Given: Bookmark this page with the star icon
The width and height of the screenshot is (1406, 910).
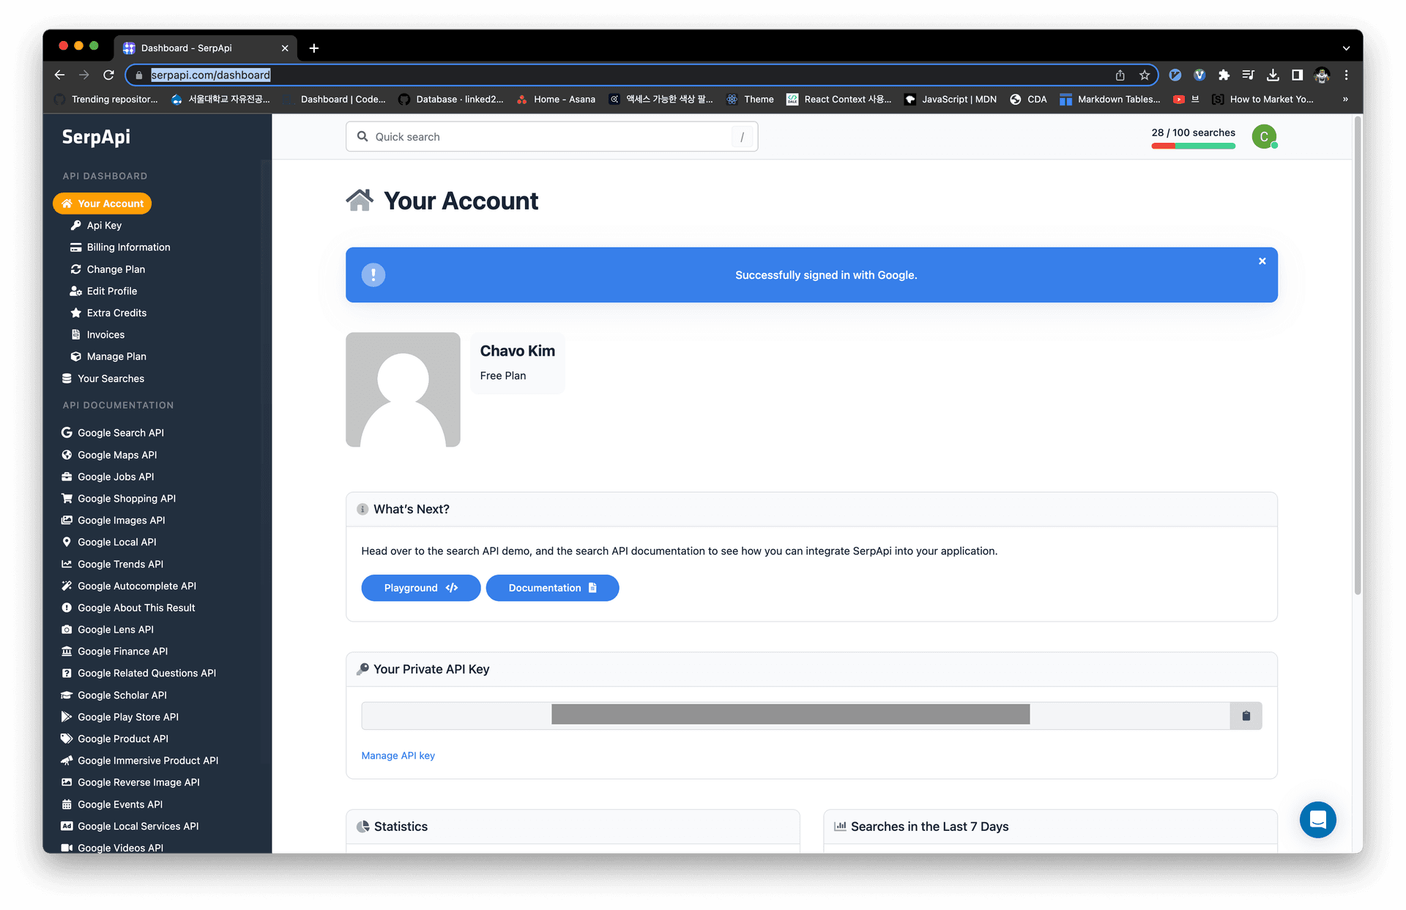Looking at the screenshot, I should pyautogui.click(x=1145, y=75).
